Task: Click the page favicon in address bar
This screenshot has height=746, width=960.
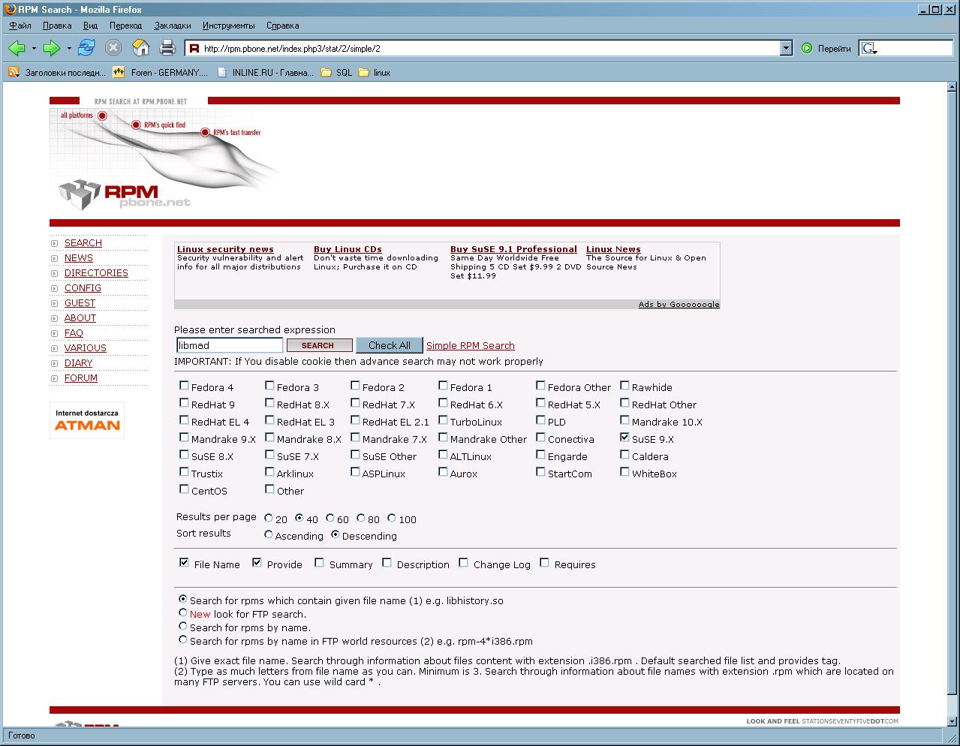Action: pyautogui.click(x=194, y=49)
